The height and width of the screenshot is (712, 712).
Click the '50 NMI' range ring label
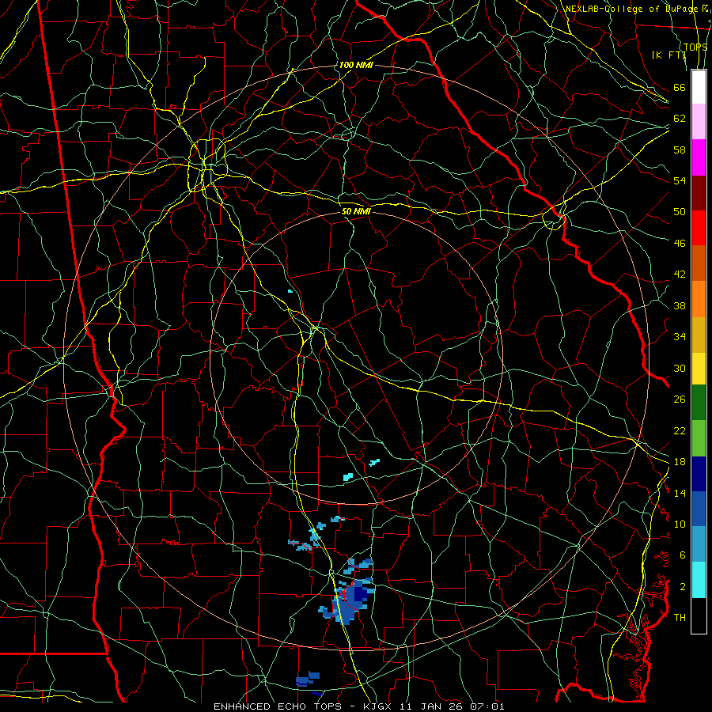click(x=356, y=211)
